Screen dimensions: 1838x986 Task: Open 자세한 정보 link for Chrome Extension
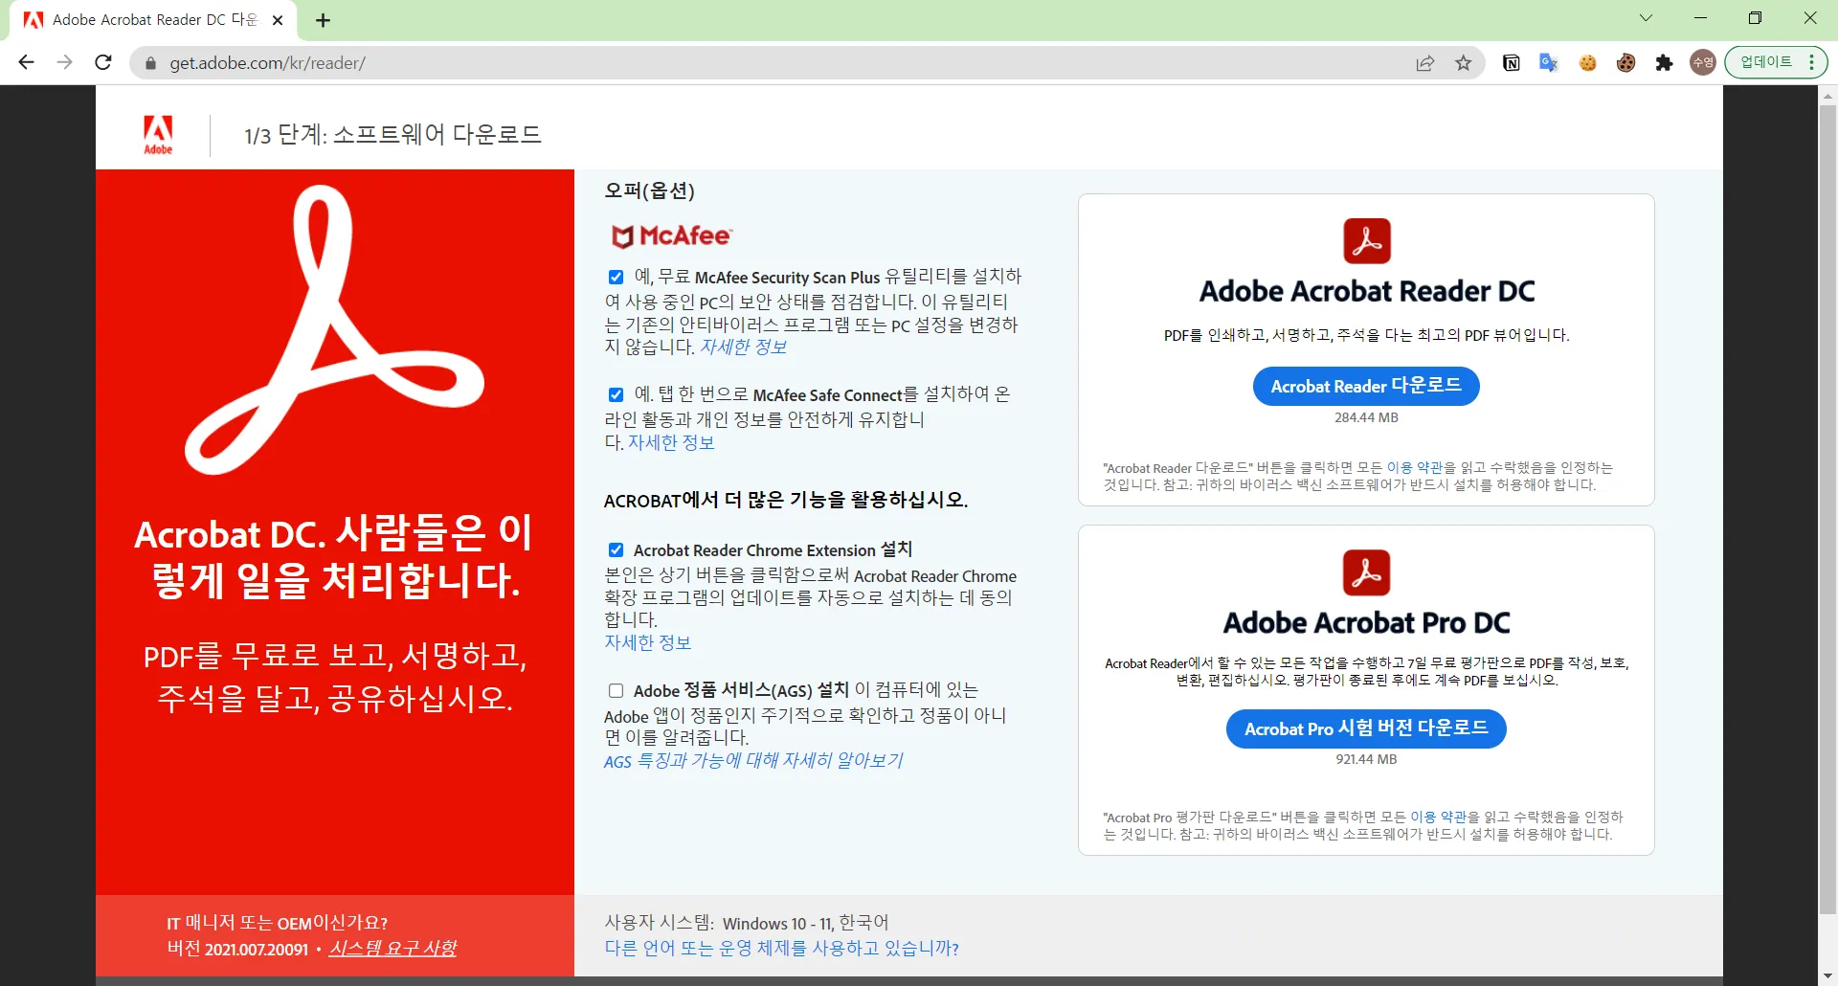click(x=647, y=642)
